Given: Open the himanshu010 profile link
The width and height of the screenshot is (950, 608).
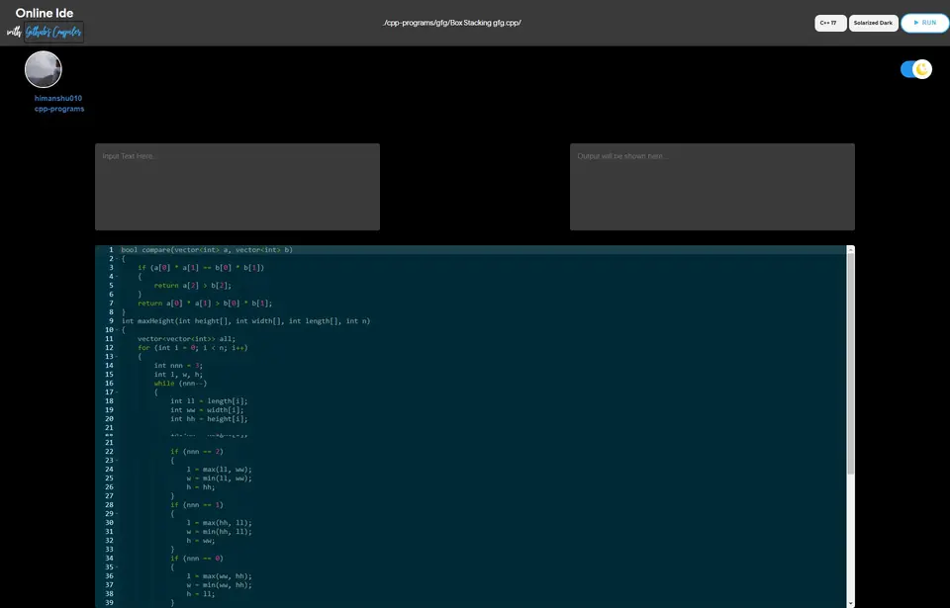Looking at the screenshot, I should 58,98.
